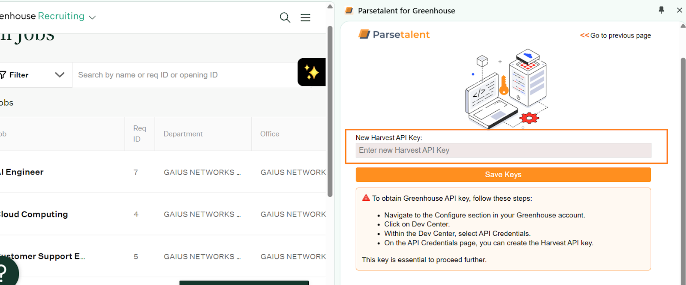
Task: Click the Office column header
Action: tap(270, 134)
